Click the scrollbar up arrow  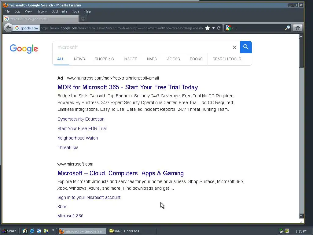pyautogui.click(x=301, y=36)
